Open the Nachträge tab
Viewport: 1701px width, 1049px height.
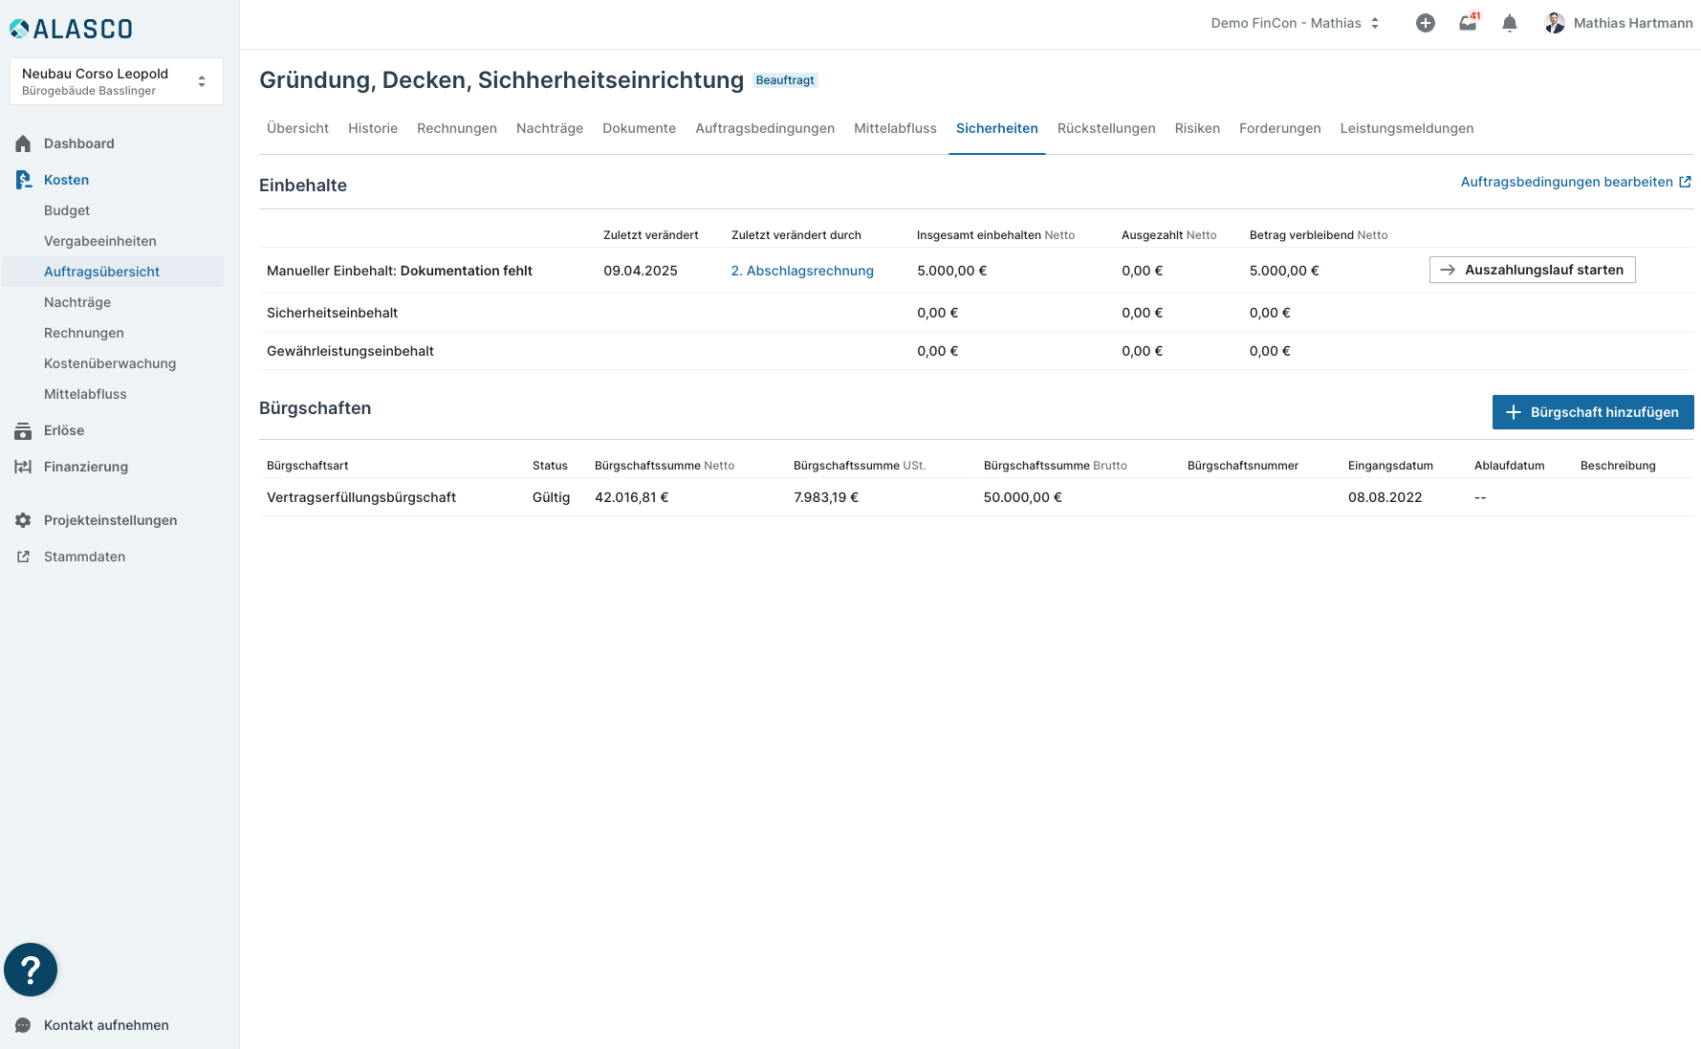[x=549, y=128]
